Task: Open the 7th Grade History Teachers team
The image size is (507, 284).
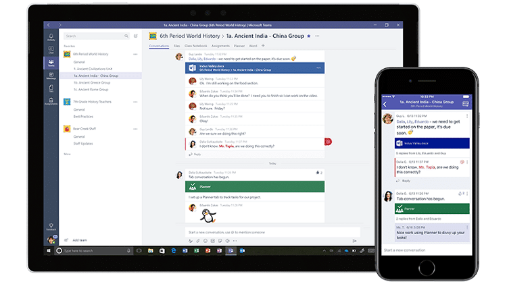Action: pyautogui.click(x=92, y=102)
